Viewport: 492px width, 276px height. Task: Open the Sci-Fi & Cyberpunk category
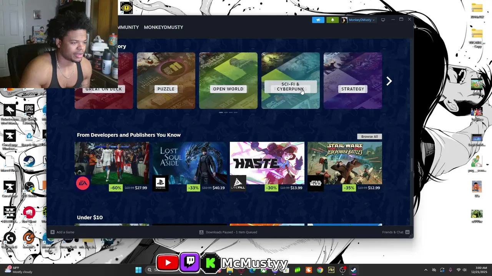coord(291,80)
